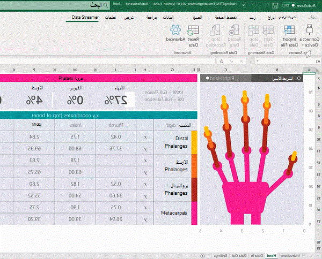Switch to the Data Streamer ribbon tab
The width and height of the screenshot is (322, 259).
pyautogui.click(x=85, y=18)
